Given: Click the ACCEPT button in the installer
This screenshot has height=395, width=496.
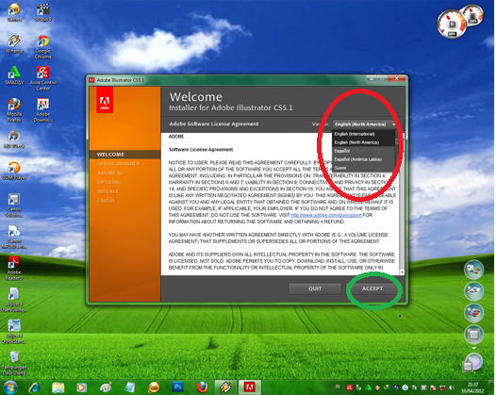Looking at the screenshot, I should (372, 288).
